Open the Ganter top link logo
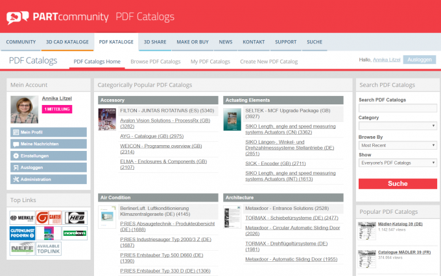 [x=49, y=218]
